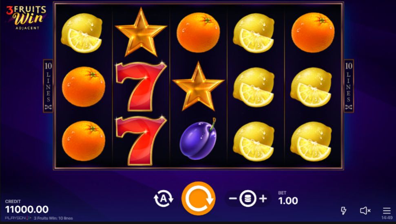Click the credit balance 11000.00
The width and height of the screenshot is (396, 224).
(27, 209)
